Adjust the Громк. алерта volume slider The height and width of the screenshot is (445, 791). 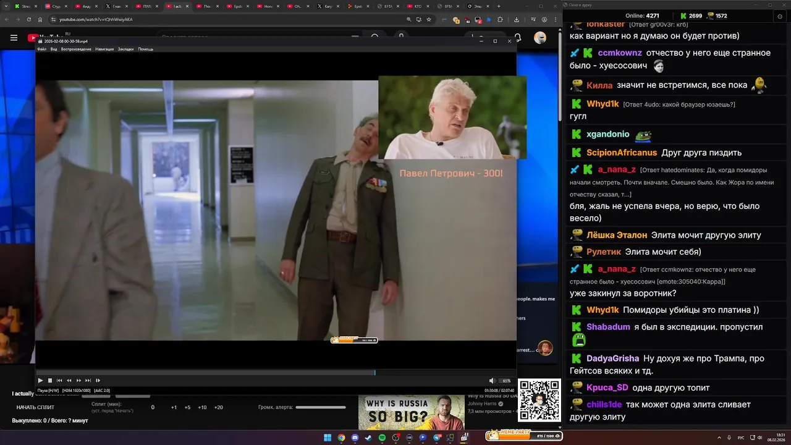tap(321, 407)
